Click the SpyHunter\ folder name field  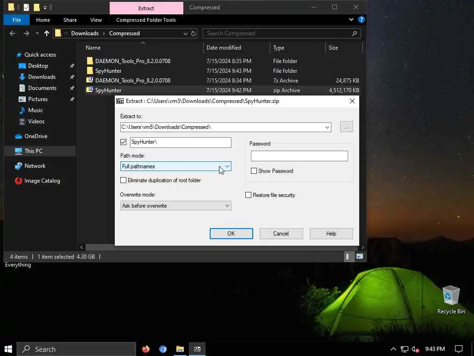[181, 142]
